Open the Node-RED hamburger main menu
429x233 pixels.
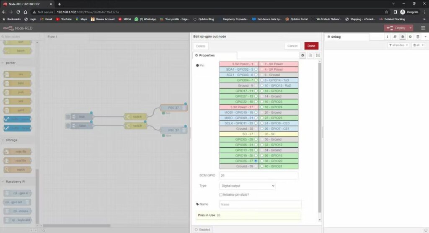pyautogui.click(x=422, y=28)
